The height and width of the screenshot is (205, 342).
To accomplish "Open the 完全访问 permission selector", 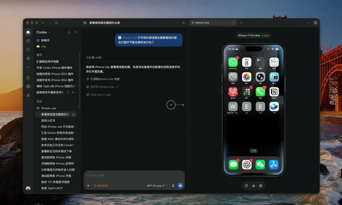I will (100, 186).
